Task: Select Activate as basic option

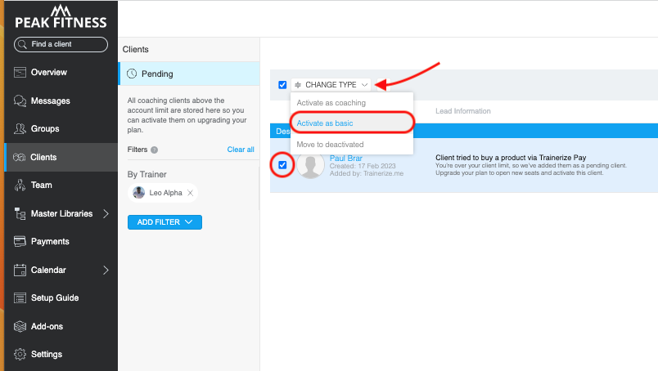Action: pos(325,123)
